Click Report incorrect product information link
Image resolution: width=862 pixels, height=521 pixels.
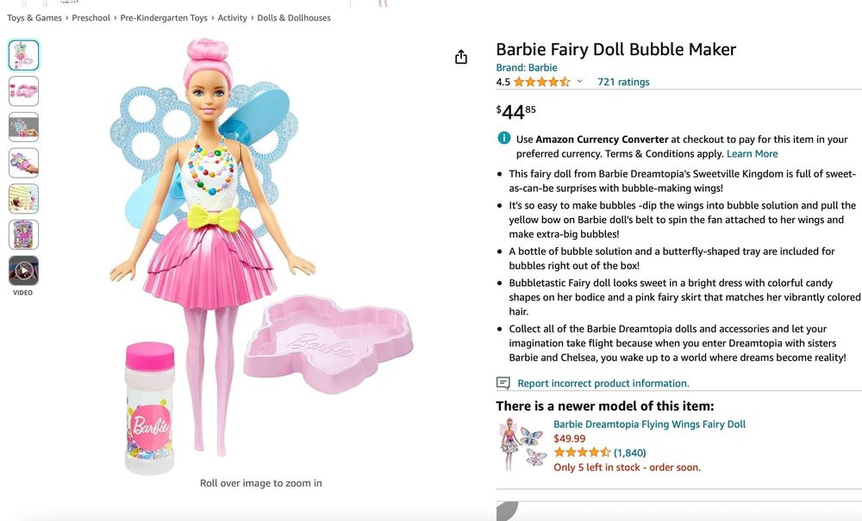click(x=603, y=383)
